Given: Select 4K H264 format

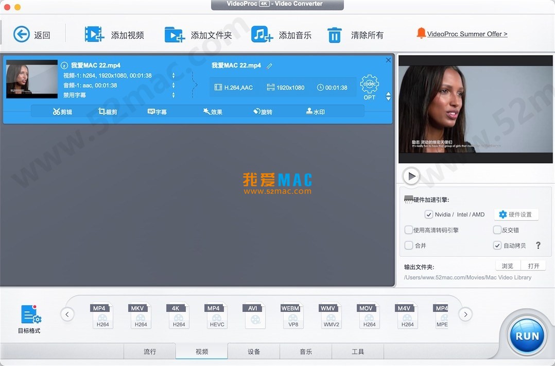Looking at the screenshot, I should [178, 315].
